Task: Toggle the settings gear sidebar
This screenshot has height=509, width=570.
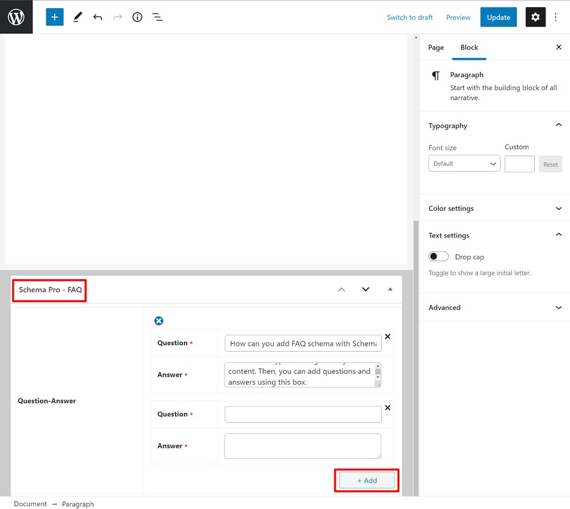Action: coord(535,17)
